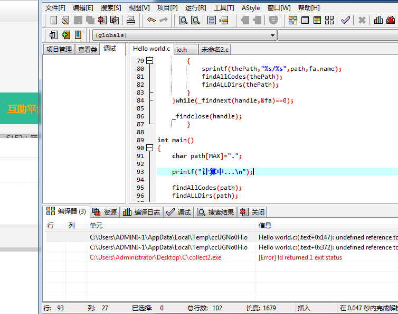Open the 编译日志 bottom tab
This screenshot has height=314, width=398.
[141, 212]
